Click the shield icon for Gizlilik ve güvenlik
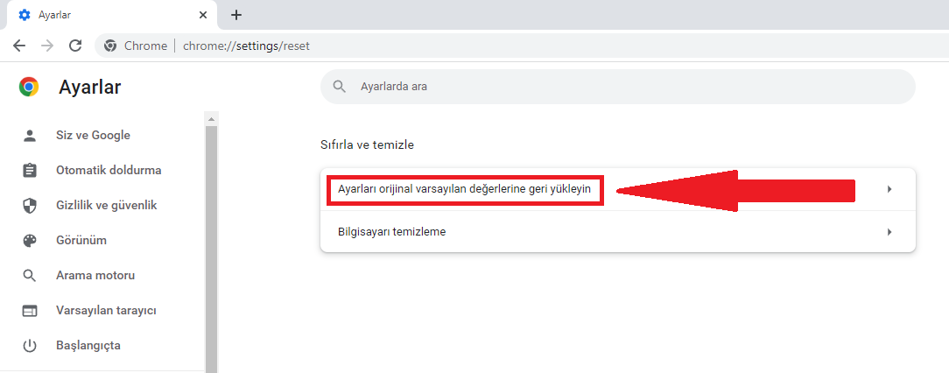The image size is (949, 373). 30,206
